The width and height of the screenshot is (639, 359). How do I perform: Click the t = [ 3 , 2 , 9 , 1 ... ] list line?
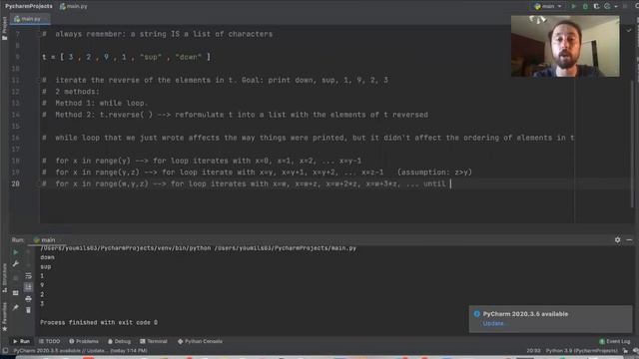point(127,57)
